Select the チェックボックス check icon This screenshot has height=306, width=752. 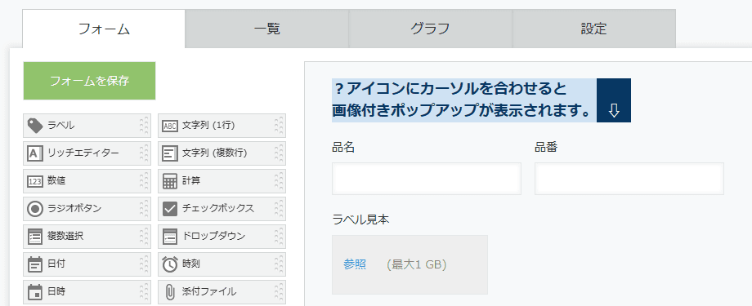click(170, 209)
